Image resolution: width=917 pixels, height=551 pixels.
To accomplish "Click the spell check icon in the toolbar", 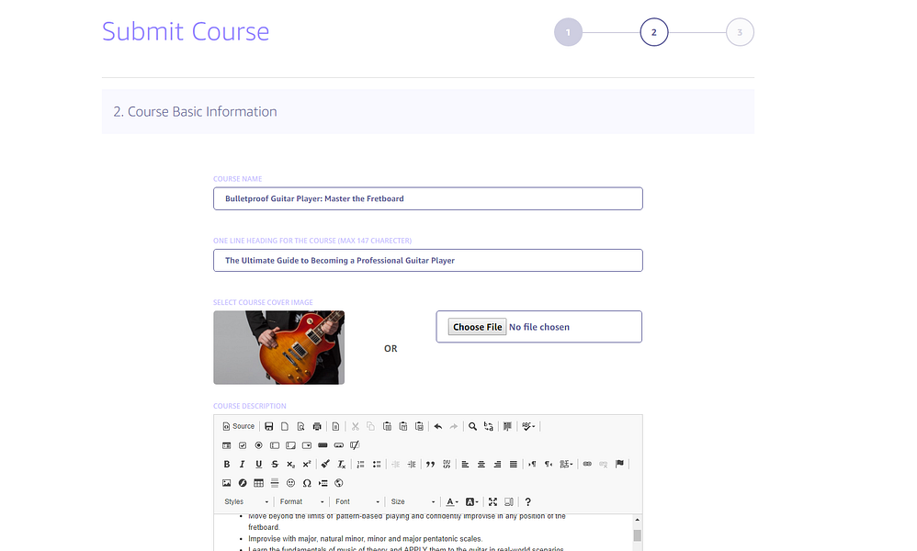I will pos(526,426).
